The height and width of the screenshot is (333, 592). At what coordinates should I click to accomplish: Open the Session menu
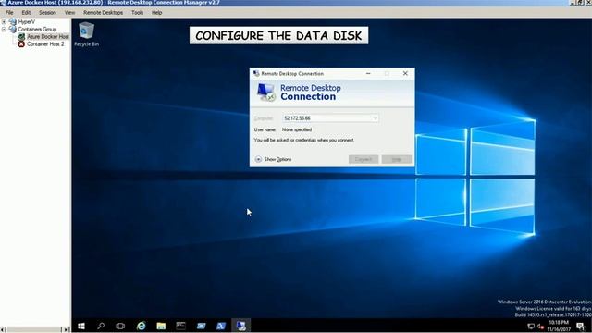tap(47, 12)
